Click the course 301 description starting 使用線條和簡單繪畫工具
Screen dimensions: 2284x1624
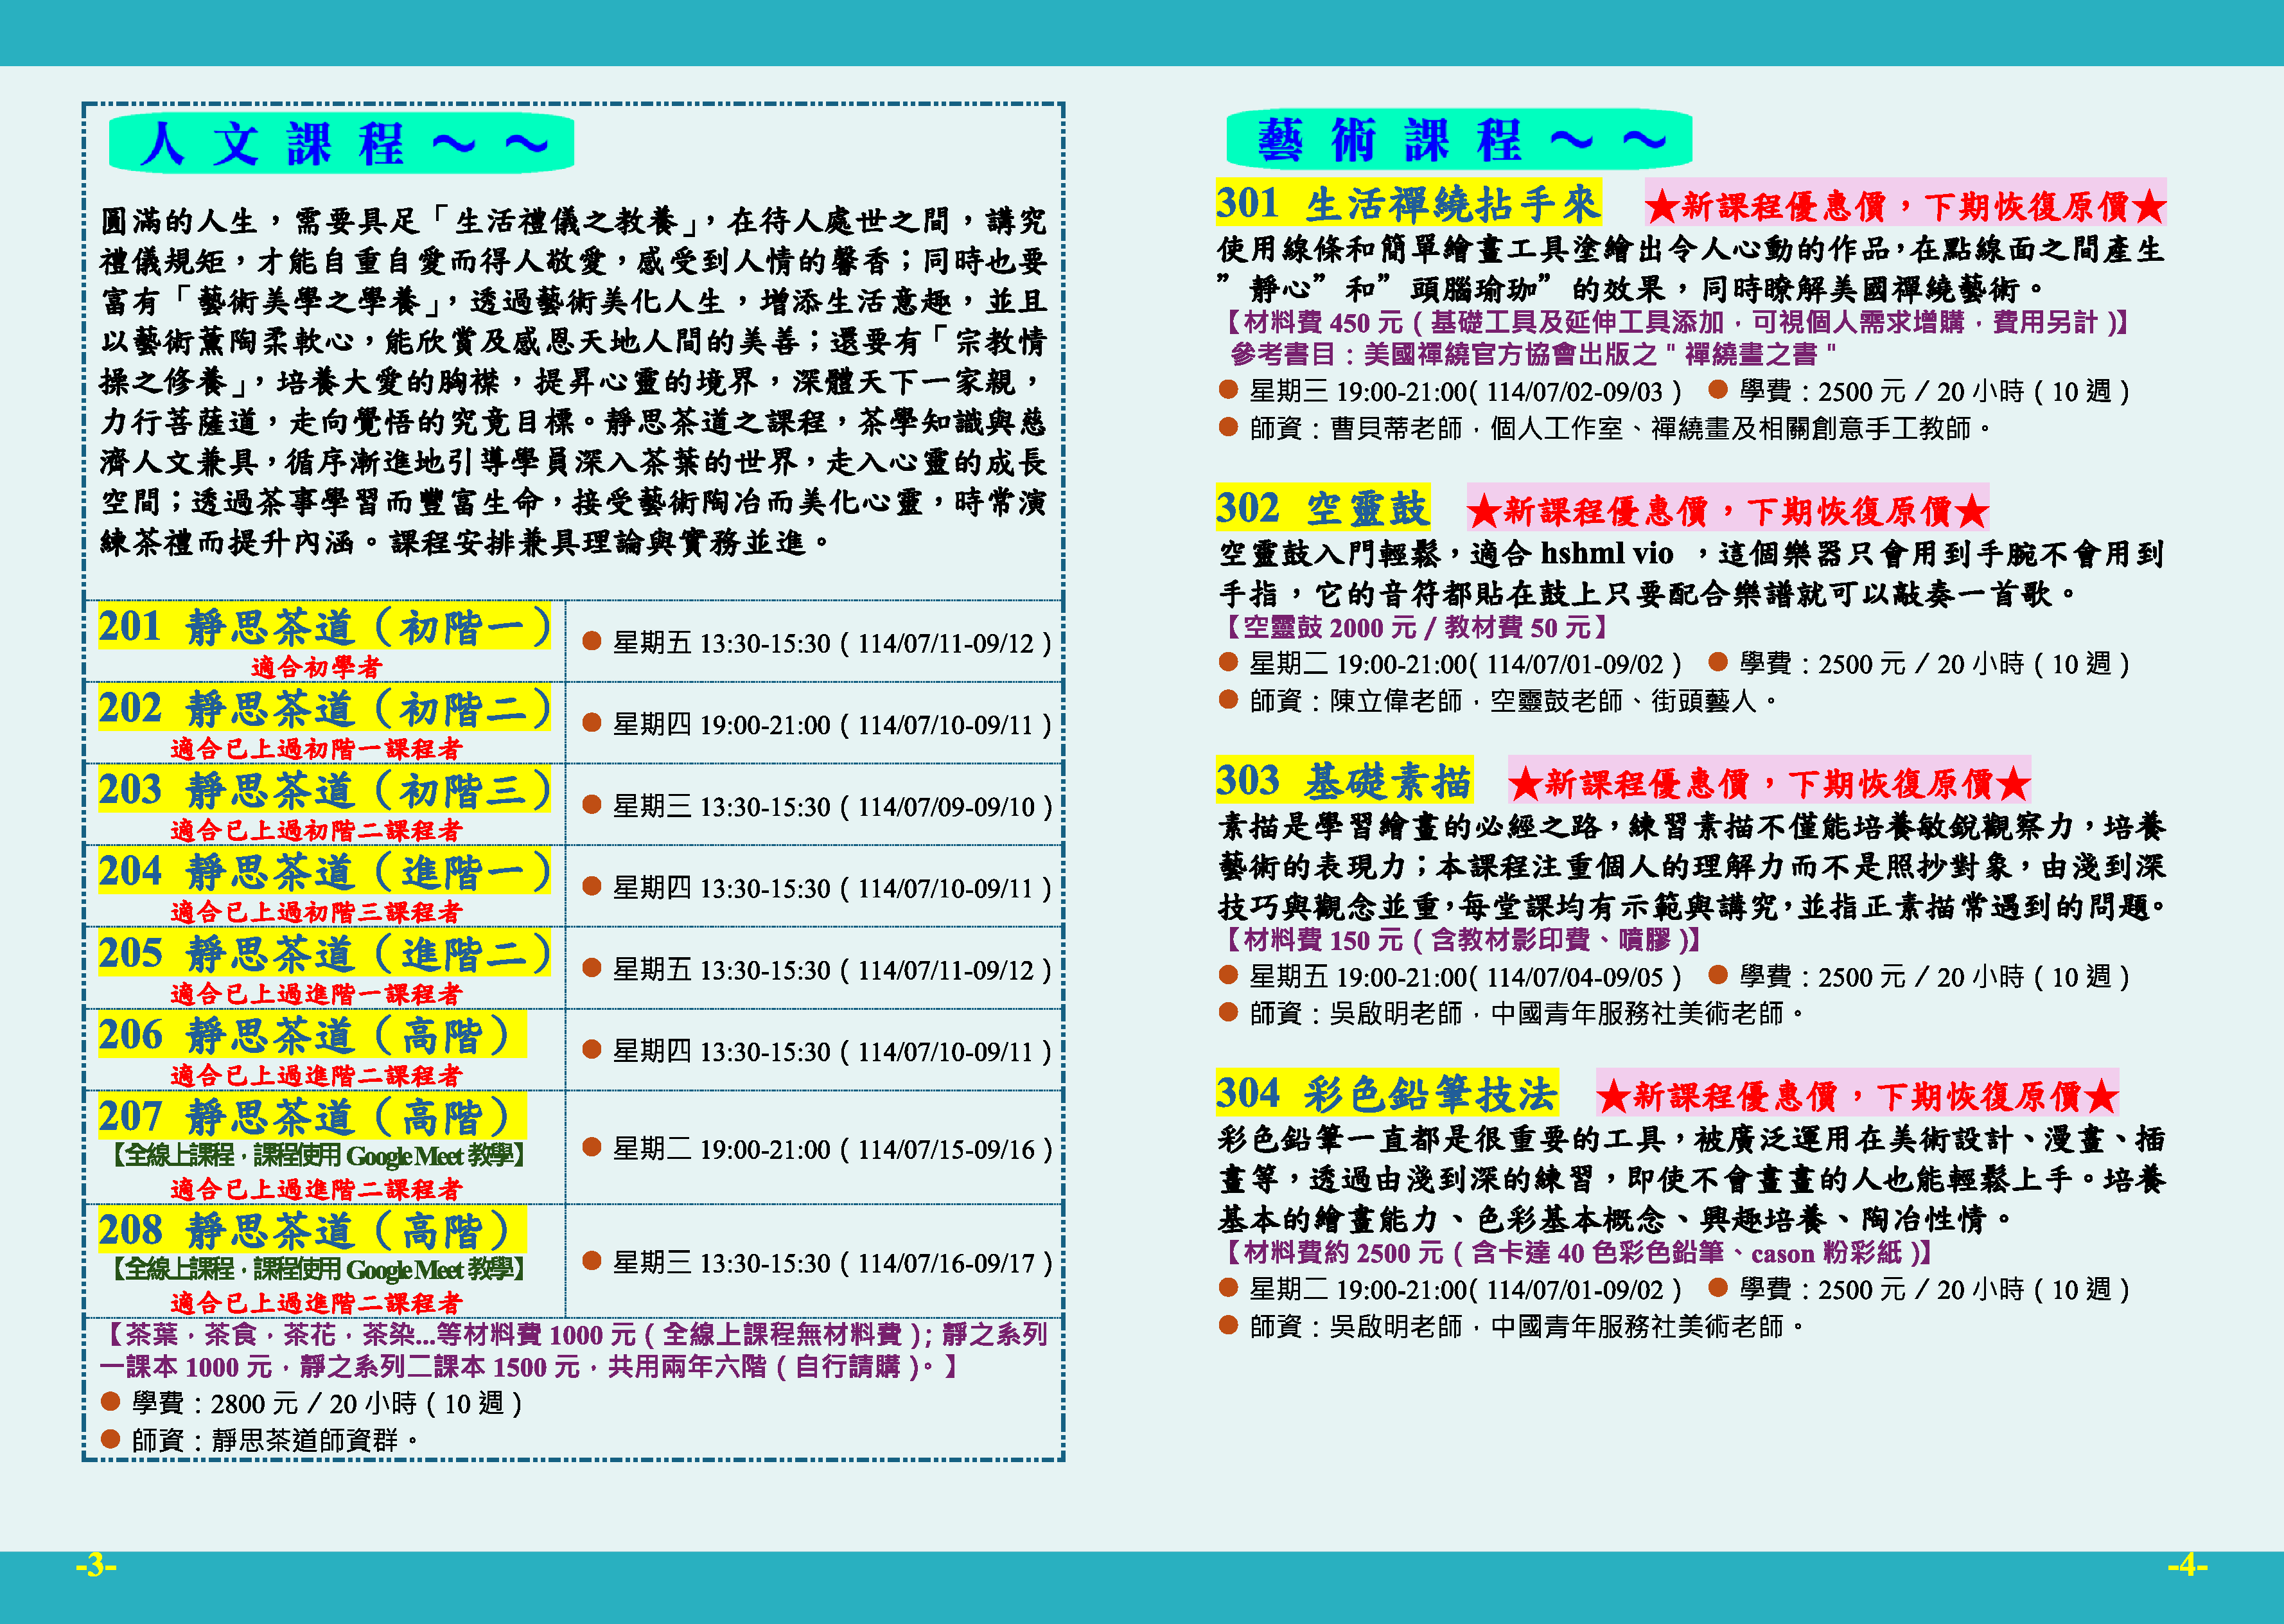point(1691,268)
